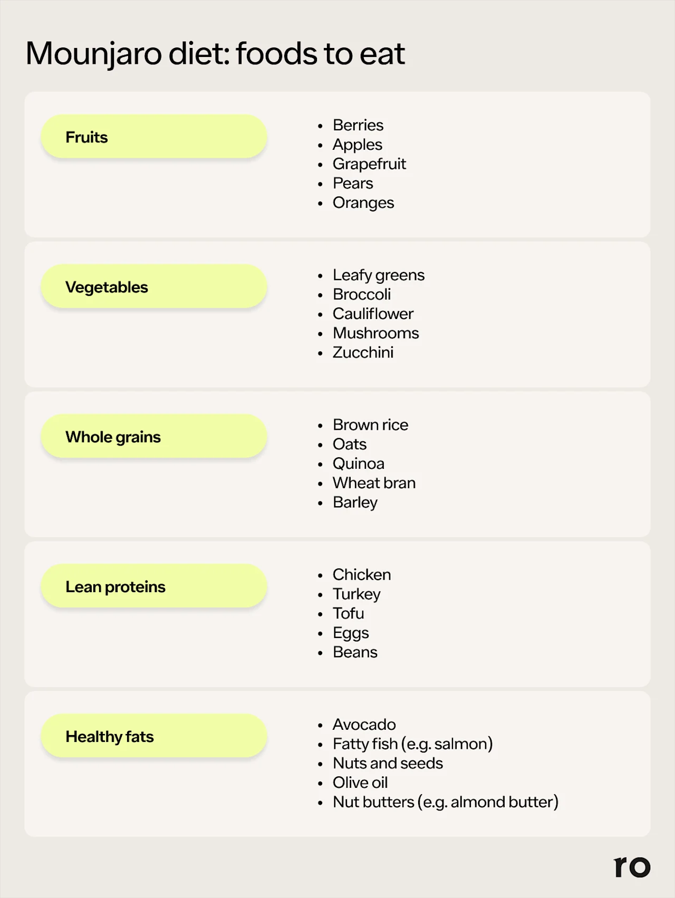The height and width of the screenshot is (898, 675).
Task: Click Brown rice in the list
Action: pos(370,425)
